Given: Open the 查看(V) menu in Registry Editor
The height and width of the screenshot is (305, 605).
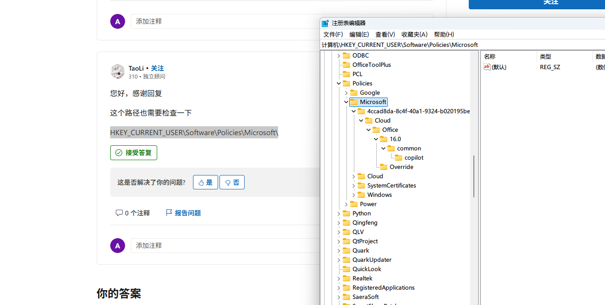Looking at the screenshot, I should tap(385, 34).
